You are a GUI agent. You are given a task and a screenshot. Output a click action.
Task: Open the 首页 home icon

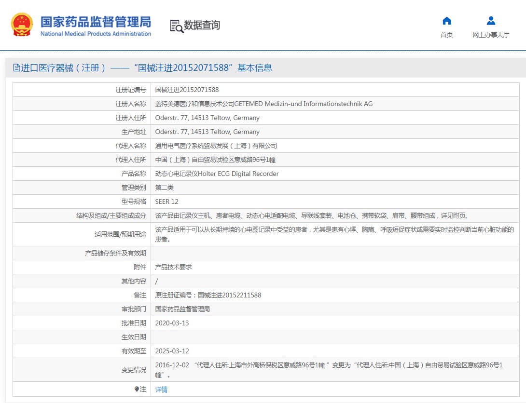point(446,21)
